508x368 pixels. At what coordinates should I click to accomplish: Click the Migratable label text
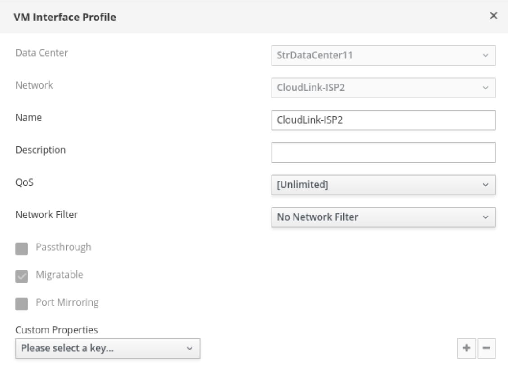pyautogui.click(x=59, y=275)
